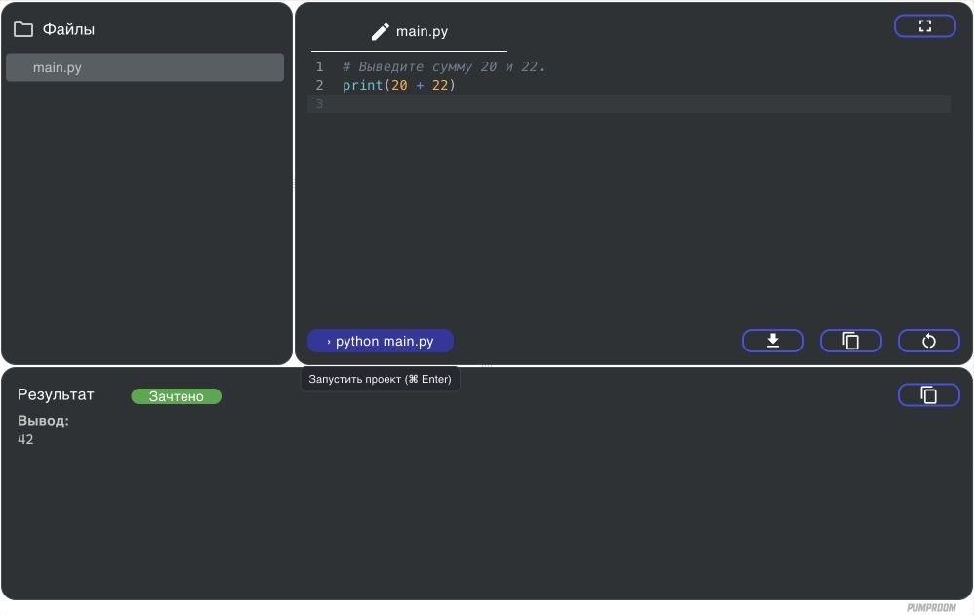Viewport: 974px width, 615px height.
Task: Click the comment text on line 1
Action: [x=443, y=66]
